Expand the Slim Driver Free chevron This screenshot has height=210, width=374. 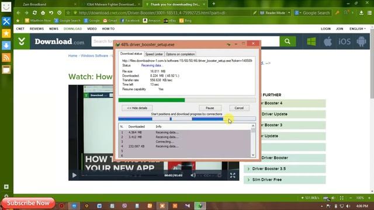[x=248, y=180]
